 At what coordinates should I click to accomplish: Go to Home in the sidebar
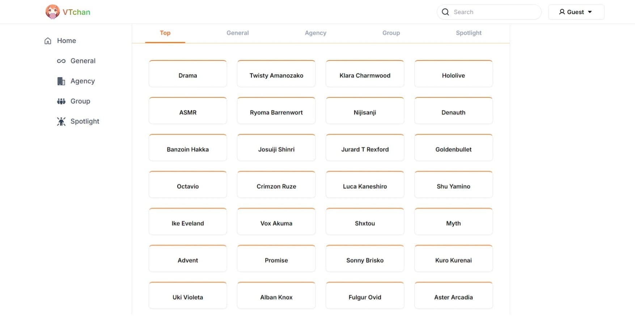[x=67, y=41]
